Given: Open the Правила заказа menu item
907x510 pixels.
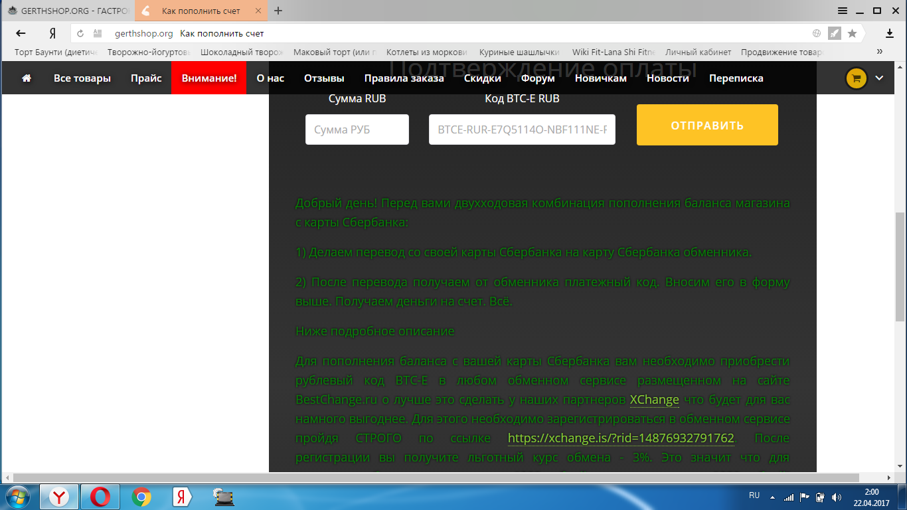Looking at the screenshot, I should 404,78.
